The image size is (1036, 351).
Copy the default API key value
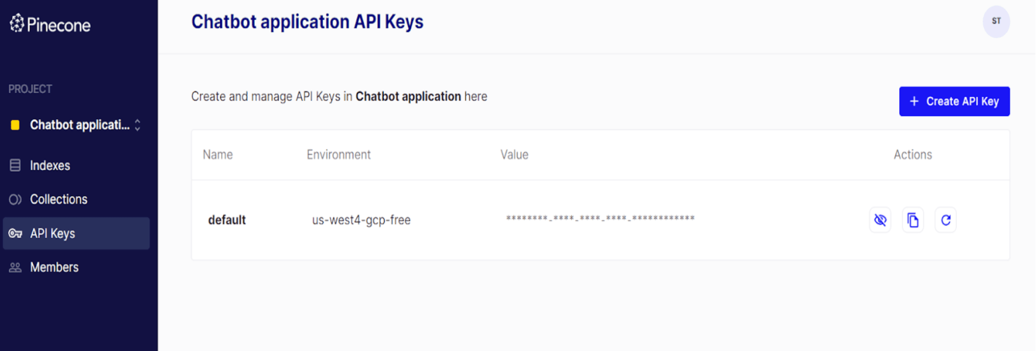(x=913, y=220)
